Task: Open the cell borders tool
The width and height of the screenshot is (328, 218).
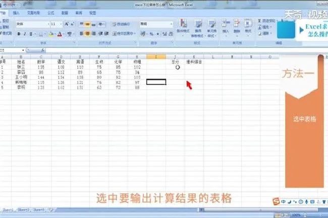Action: (41, 34)
